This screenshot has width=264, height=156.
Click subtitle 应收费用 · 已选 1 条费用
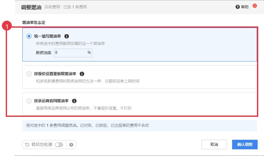(66, 7)
